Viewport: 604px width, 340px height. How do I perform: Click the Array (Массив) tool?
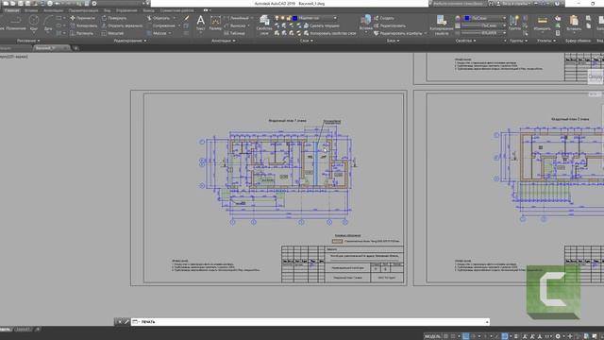157,34
